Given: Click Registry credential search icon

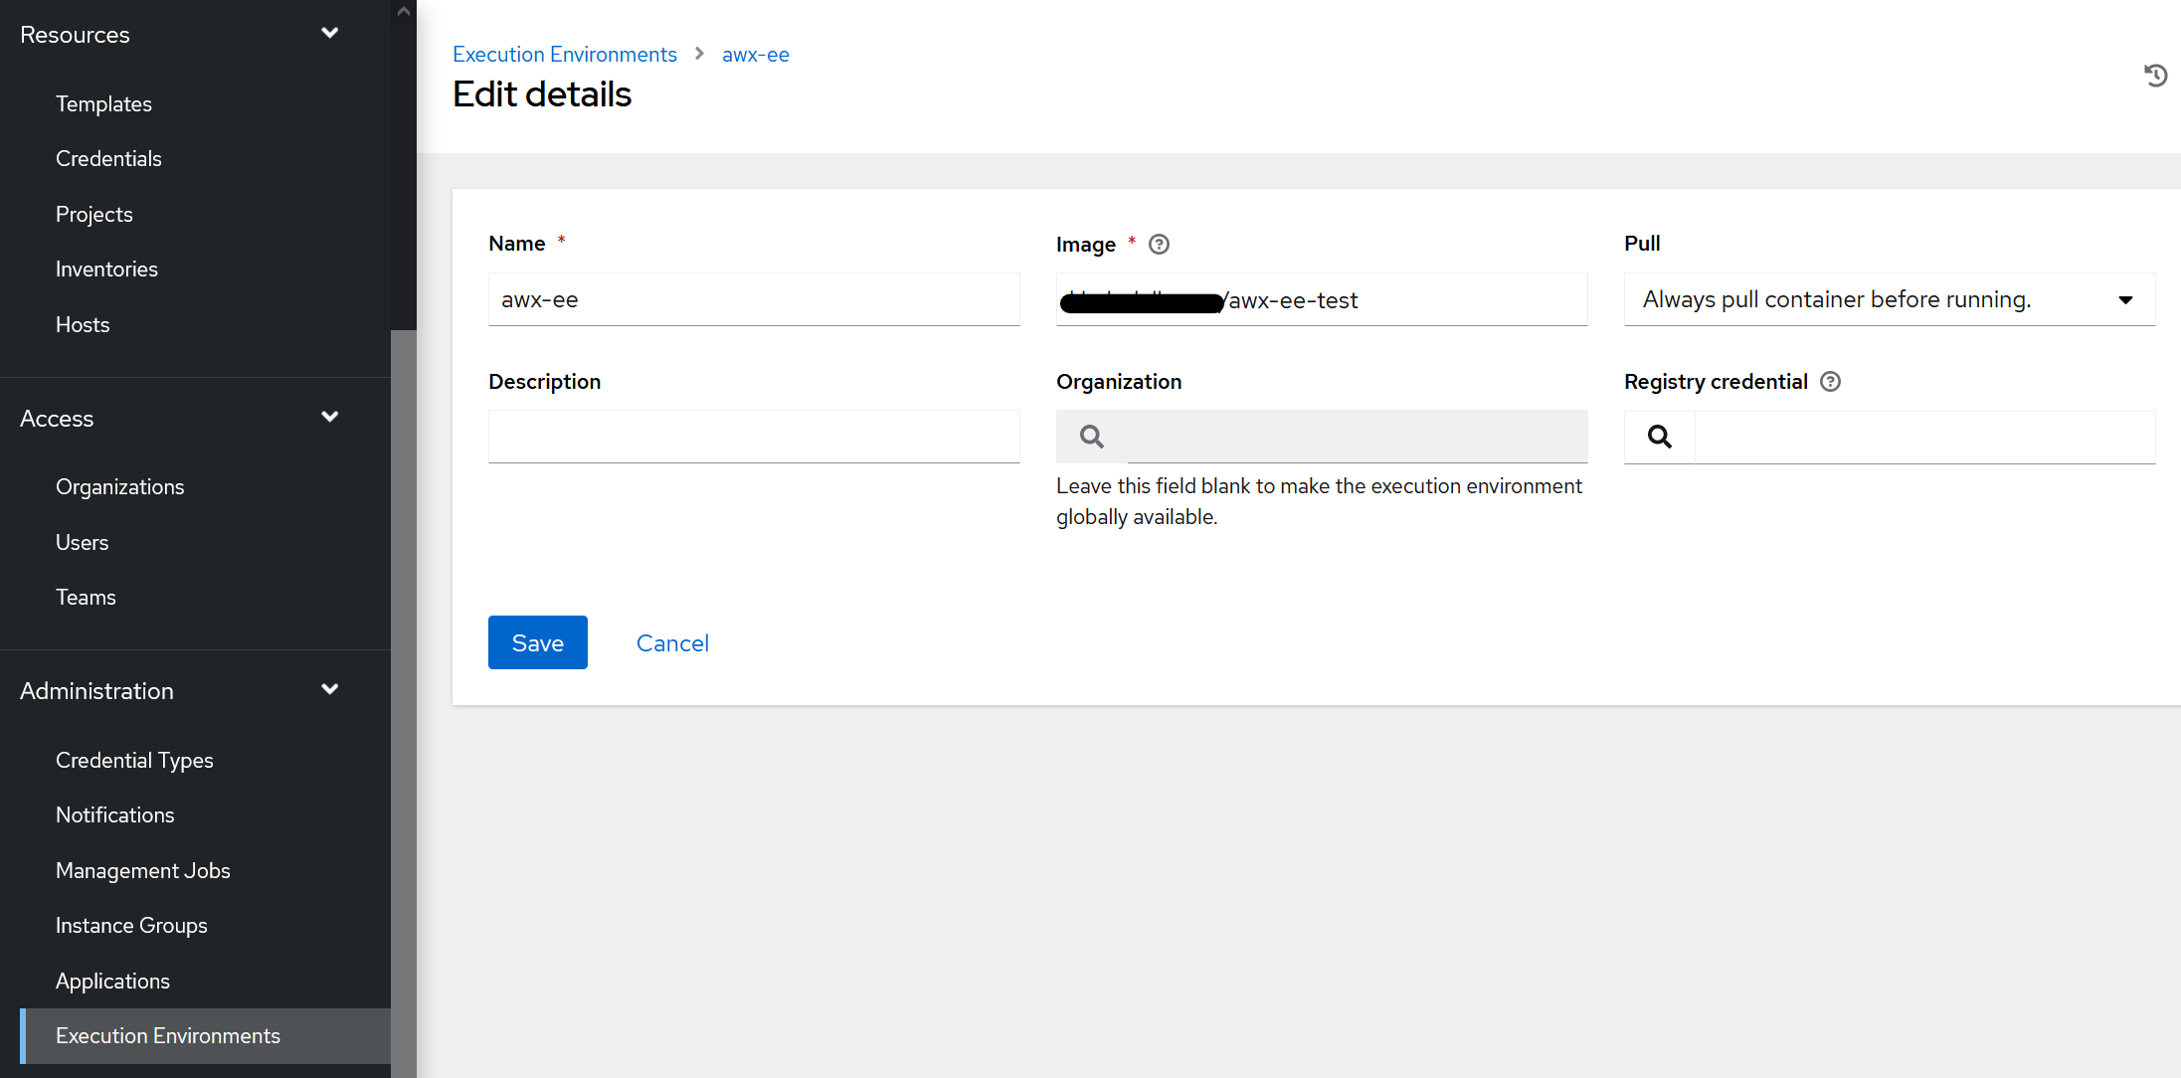Looking at the screenshot, I should pyautogui.click(x=1659, y=437).
